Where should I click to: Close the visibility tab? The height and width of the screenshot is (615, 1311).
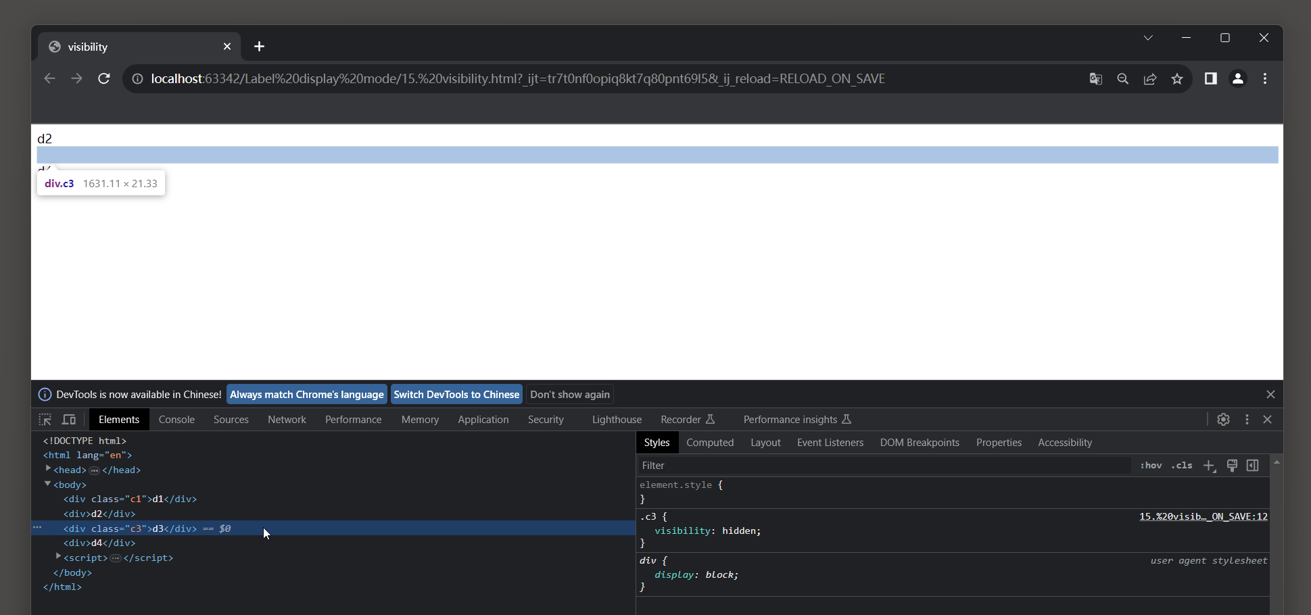[x=227, y=46]
